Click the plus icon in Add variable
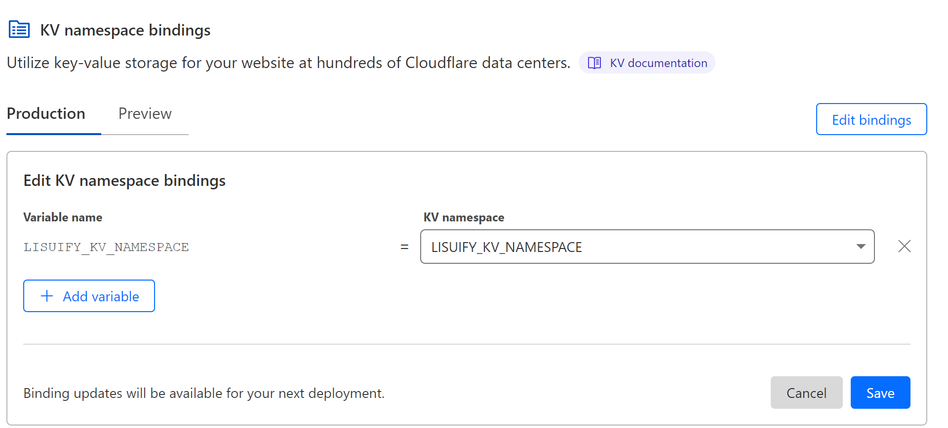 point(47,296)
